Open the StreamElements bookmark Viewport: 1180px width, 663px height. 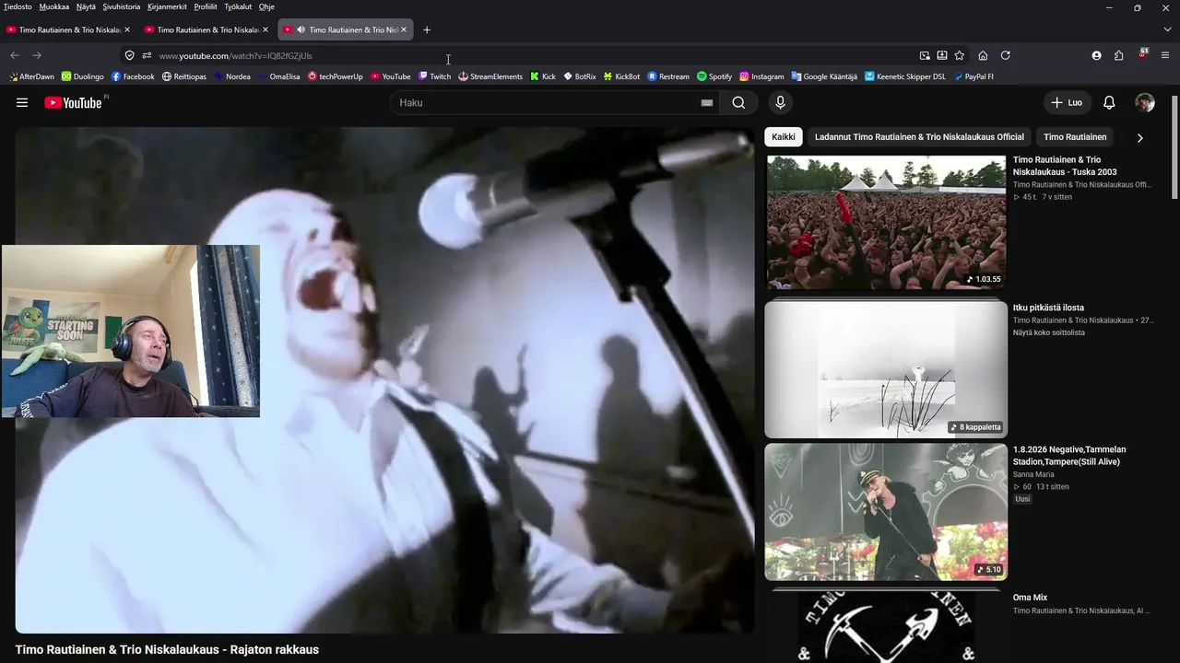click(490, 76)
